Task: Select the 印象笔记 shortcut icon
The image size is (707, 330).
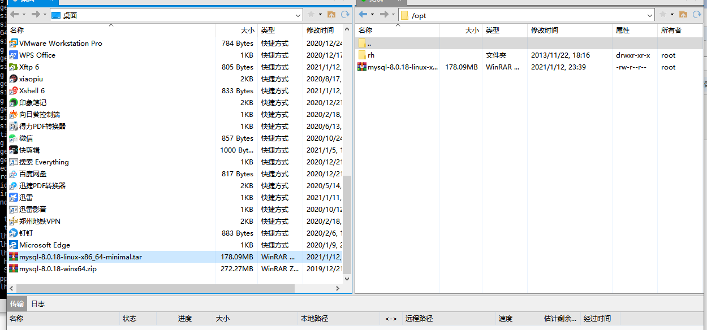Action: coord(14,102)
